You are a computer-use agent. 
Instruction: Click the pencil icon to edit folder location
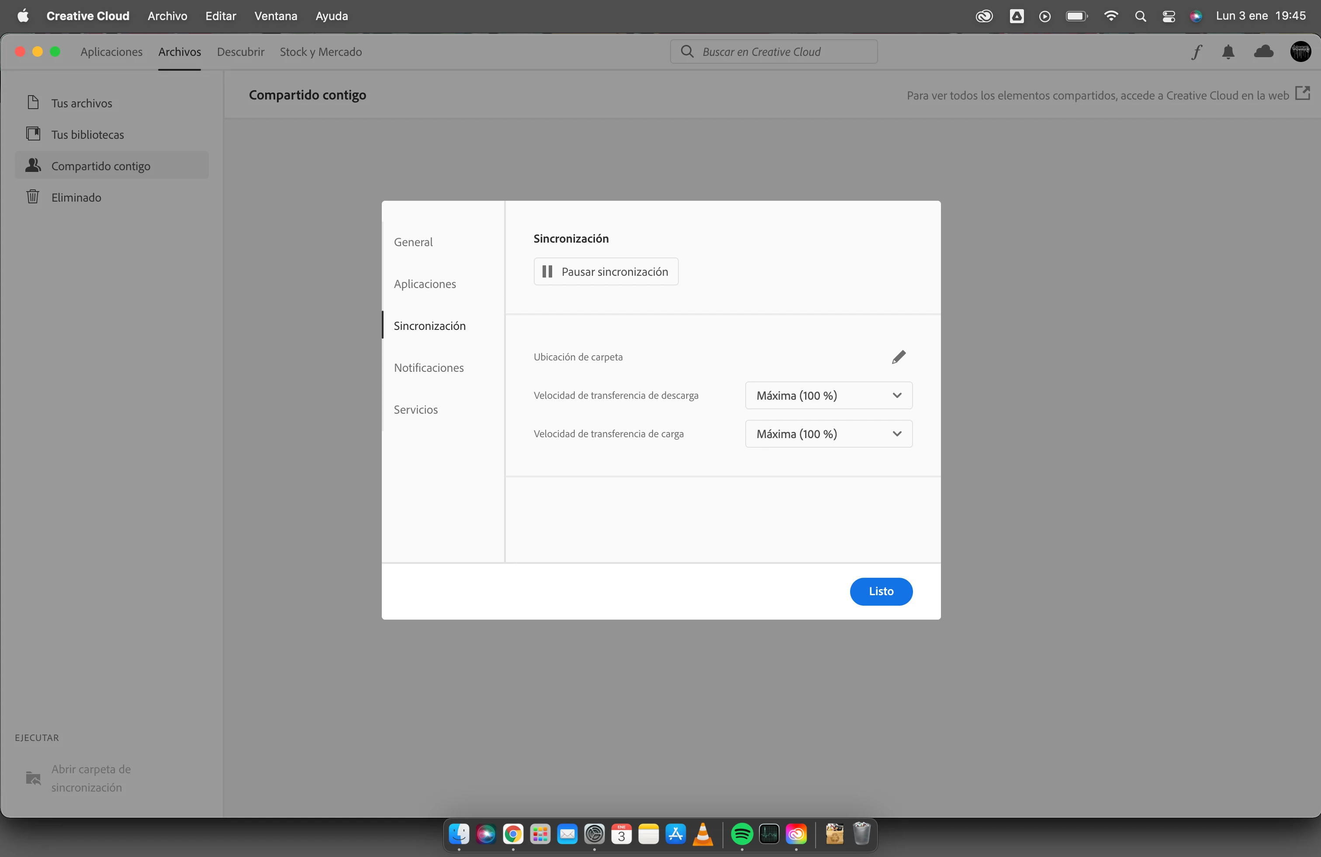click(x=899, y=357)
